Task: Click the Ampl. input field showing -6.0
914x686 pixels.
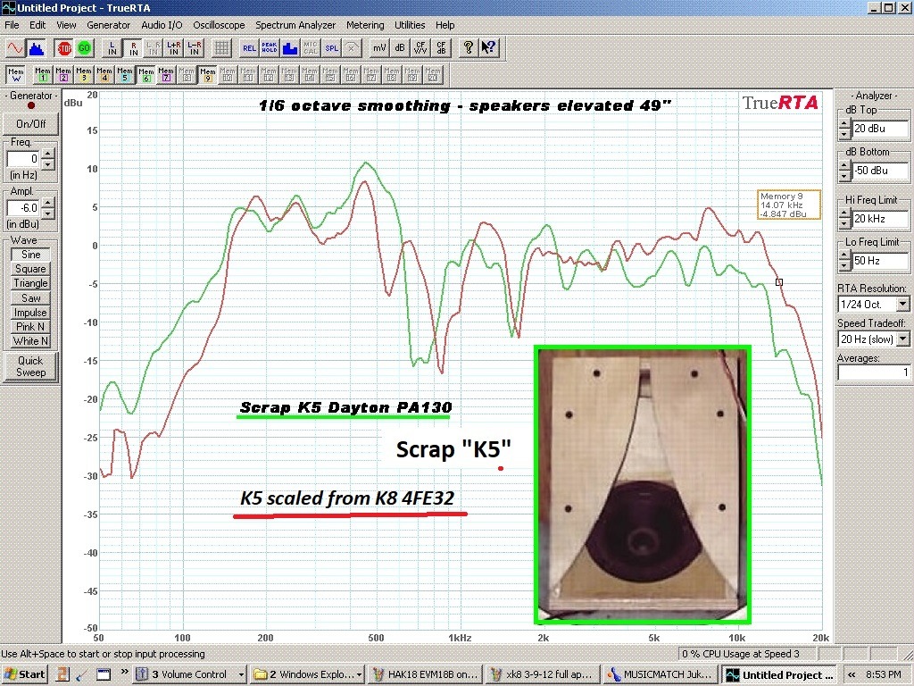Action: click(24, 207)
